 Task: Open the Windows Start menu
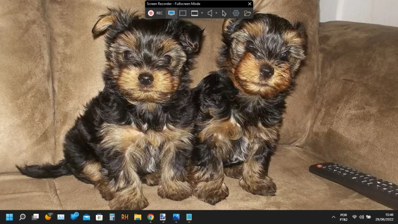click(9, 217)
